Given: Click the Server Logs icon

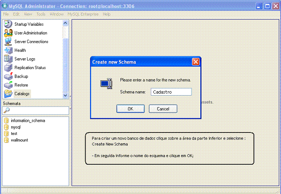Looking at the screenshot, I should pos(8,59).
